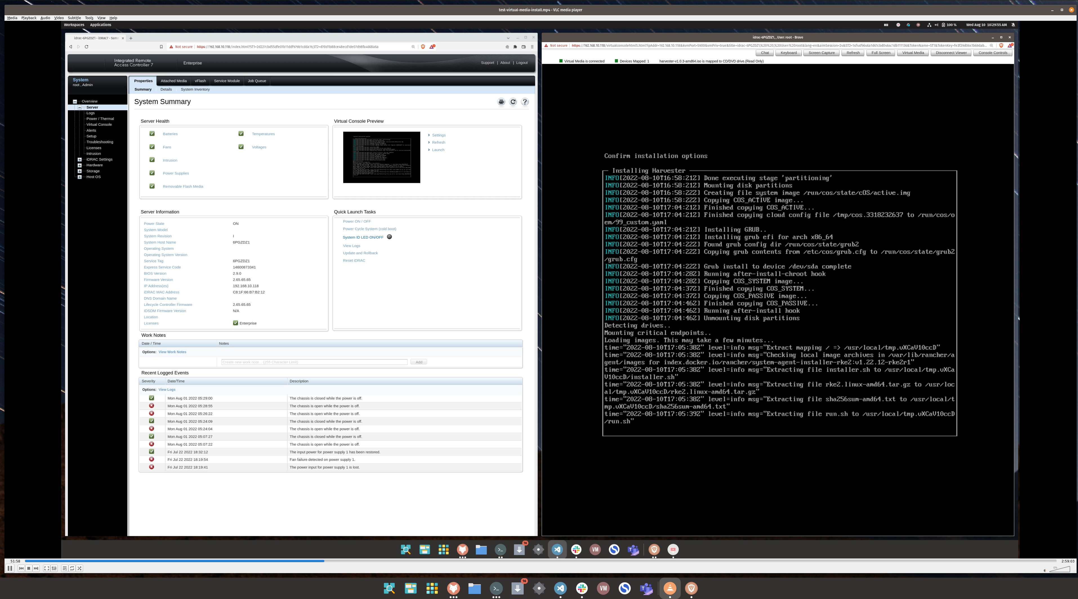Image resolution: width=1078 pixels, height=599 pixels.
Task: Toggle random playback in VLC
Action: [x=79, y=568]
